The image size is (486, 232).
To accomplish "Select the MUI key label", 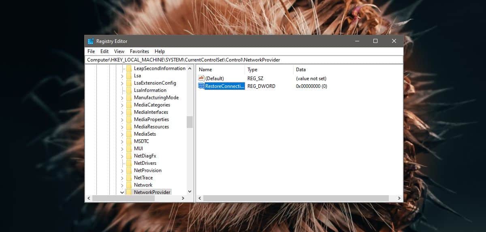I will pos(139,149).
